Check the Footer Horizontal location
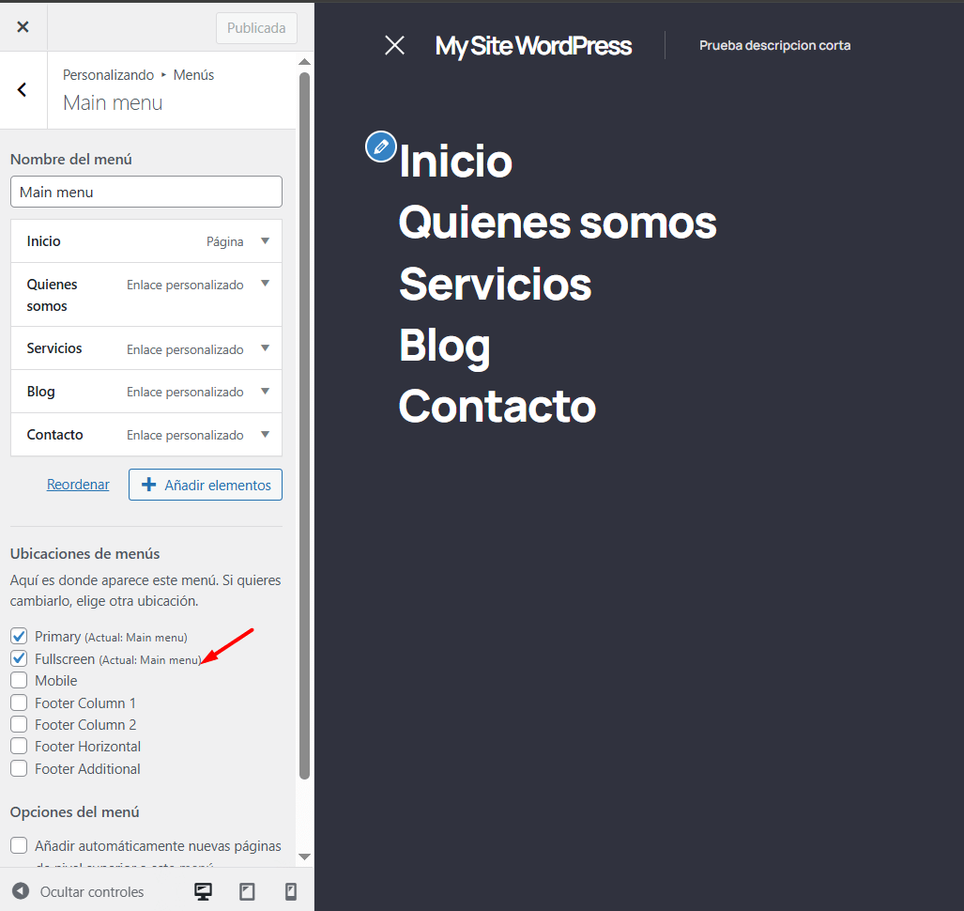964x911 pixels. click(19, 747)
